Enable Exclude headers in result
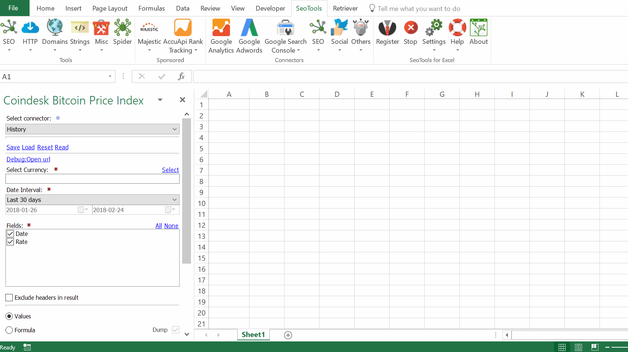Viewport: 628px width, 352px height. click(9, 298)
